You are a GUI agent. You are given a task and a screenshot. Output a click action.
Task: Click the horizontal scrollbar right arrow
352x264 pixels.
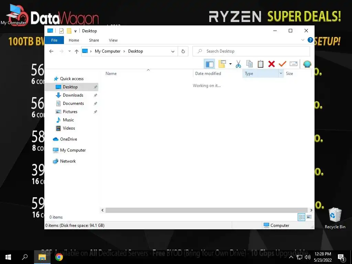(x=311, y=210)
